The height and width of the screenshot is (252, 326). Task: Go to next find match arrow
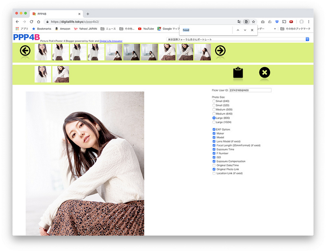245,30
